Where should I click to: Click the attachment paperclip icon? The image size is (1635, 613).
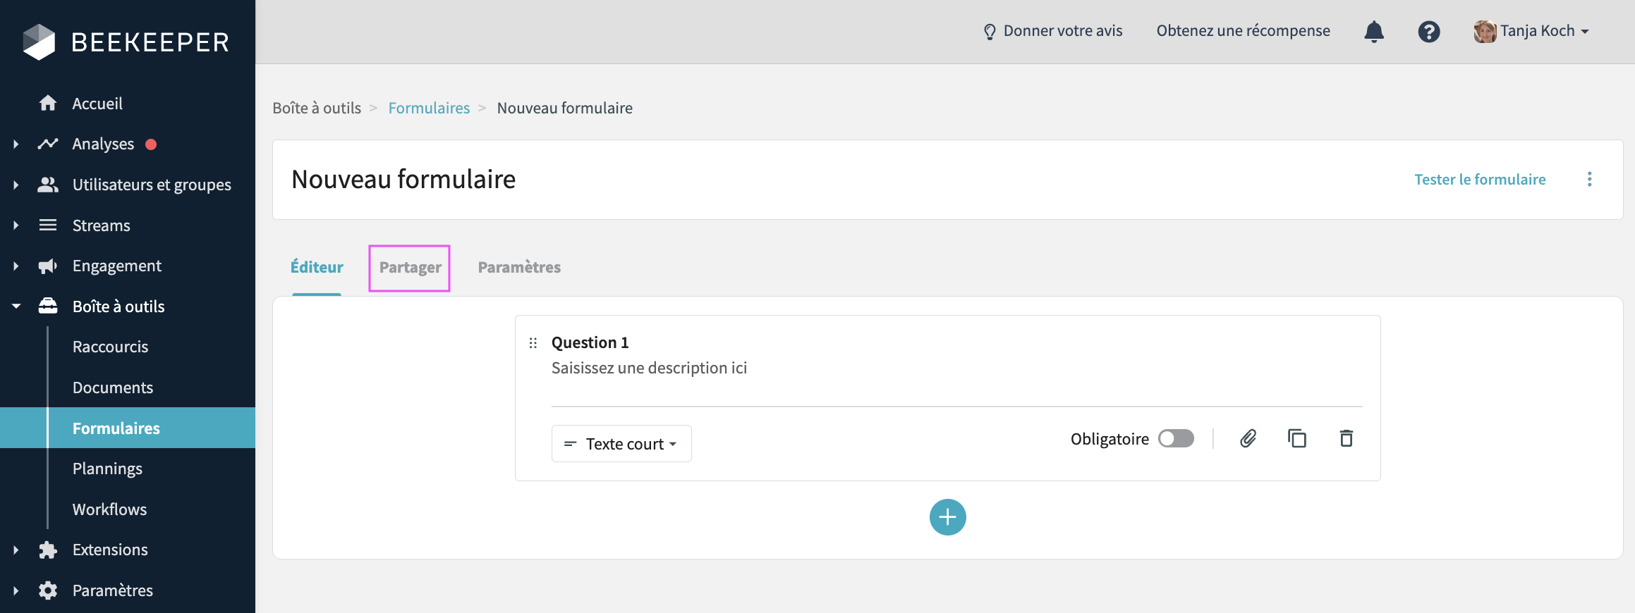1248,438
